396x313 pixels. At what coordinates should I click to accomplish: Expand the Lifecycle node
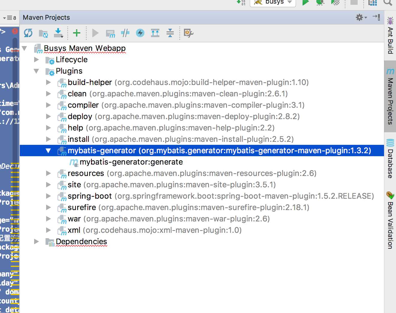coord(37,60)
